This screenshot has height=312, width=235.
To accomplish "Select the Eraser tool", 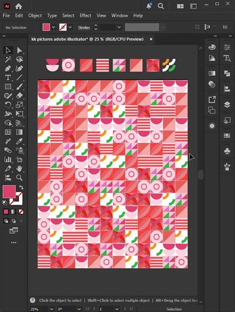I will (19, 96).
